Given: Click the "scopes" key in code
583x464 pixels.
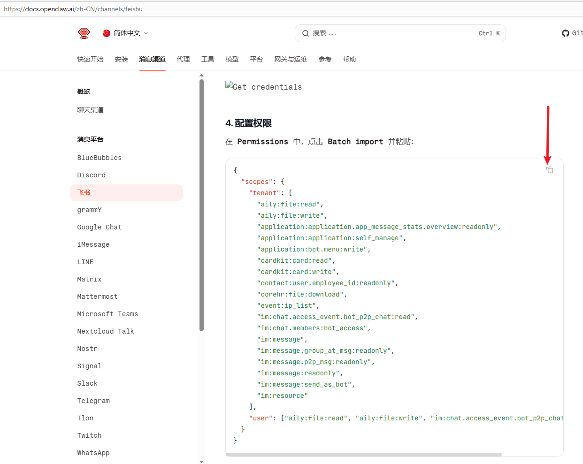Looking at the screenshot, I should (257, 182).
